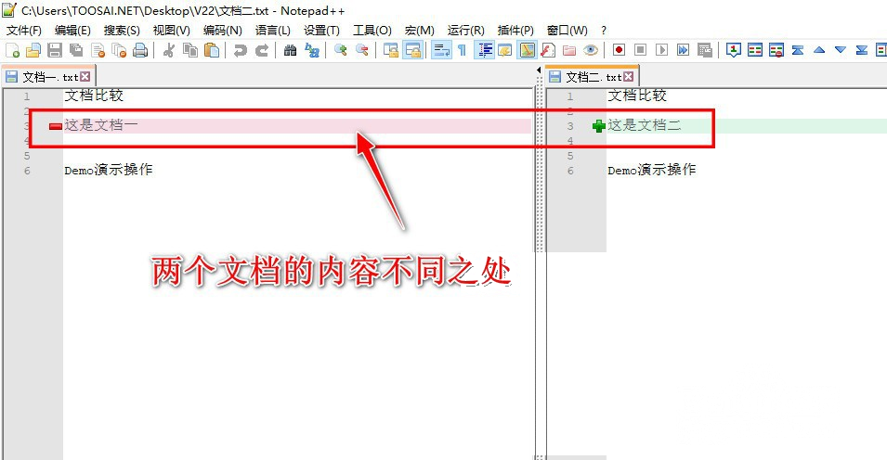This screenshot has height=460, width=887.
Task: Open the 文件(F) menu
Action: tap(24, 31)
